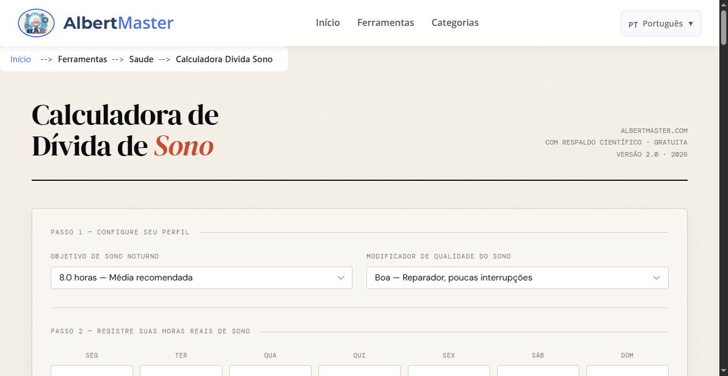Image resolution: width=728 pixels, height=376 pixels.
Task: Select the current Calculadora Divida Sono breadcrumb
Action: point(224,59)
